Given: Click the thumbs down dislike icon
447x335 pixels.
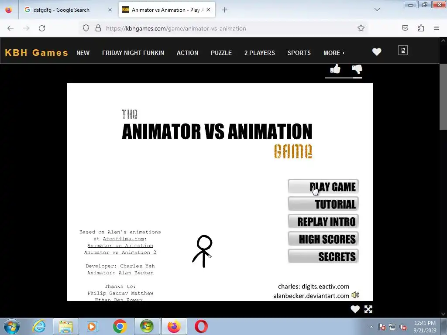Looking at the screenshot, I should point(357,69).
